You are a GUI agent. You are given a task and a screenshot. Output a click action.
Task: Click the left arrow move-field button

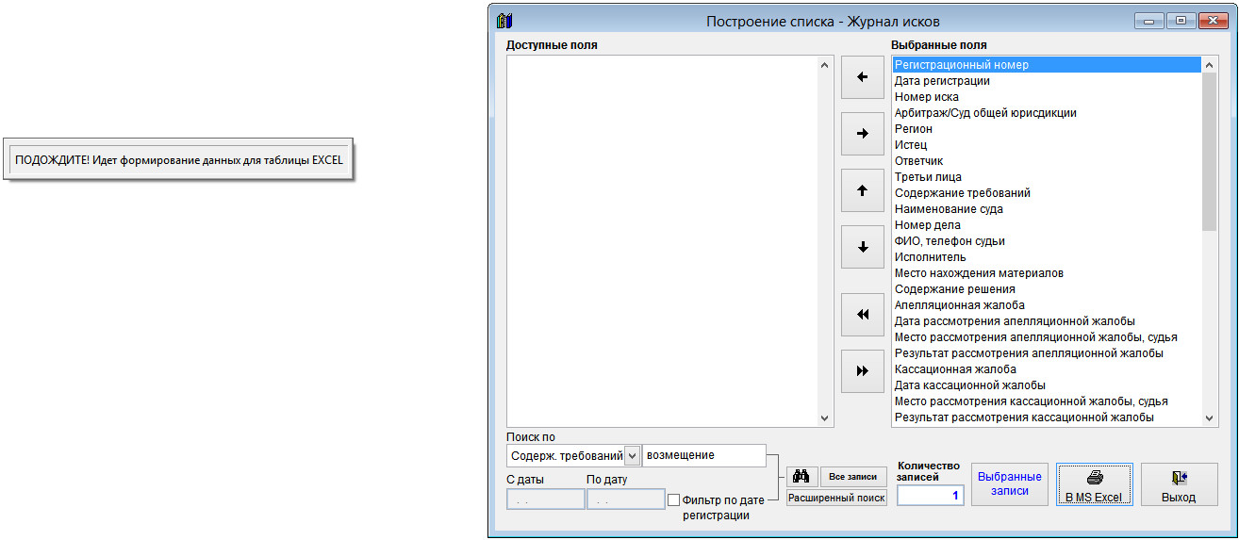click(862, 77)
